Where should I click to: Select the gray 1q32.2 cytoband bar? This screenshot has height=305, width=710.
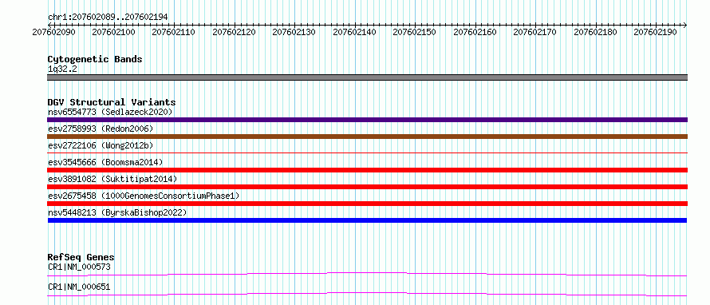[367, 77]
